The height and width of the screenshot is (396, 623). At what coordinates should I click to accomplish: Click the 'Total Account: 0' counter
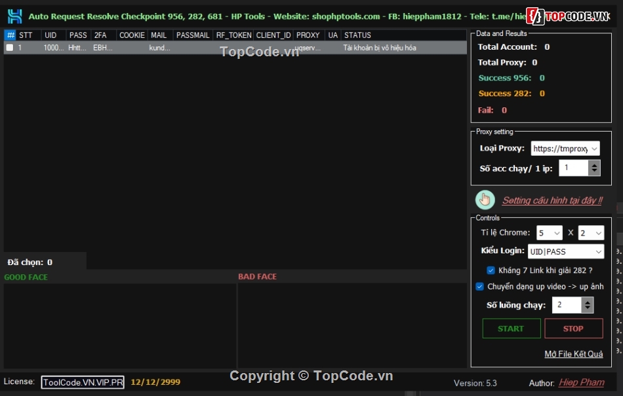click(x=513, y=46)
